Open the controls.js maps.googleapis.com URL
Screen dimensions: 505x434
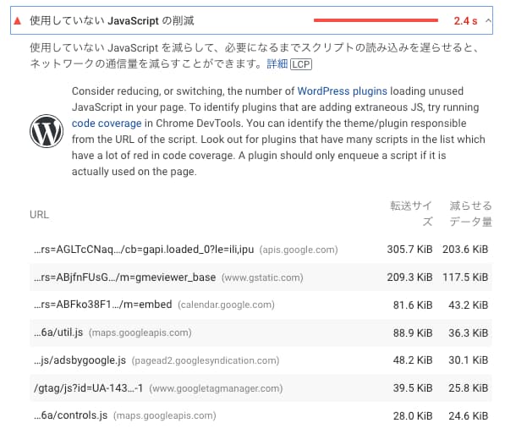(125, 415)
